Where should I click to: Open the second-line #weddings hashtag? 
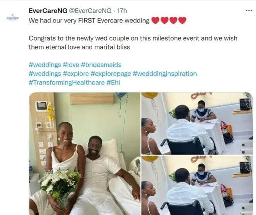[45, 74]
